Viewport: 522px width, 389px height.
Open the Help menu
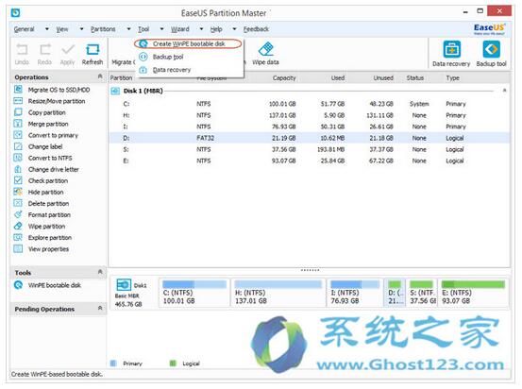[x=216, y=29]
